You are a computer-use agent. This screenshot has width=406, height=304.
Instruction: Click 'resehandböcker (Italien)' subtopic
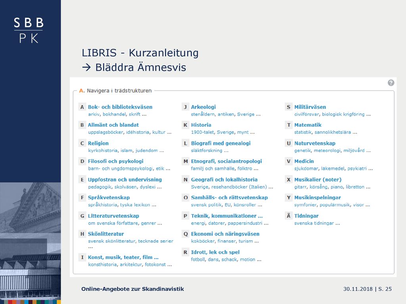(x=239, y=187)
